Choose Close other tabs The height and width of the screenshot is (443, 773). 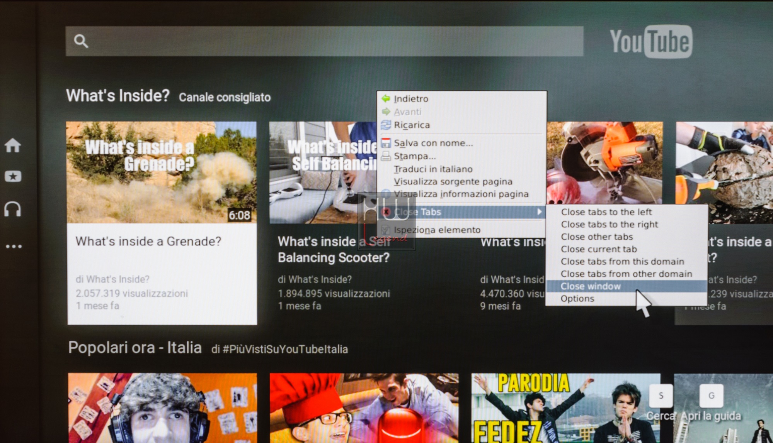click(627, 237)
